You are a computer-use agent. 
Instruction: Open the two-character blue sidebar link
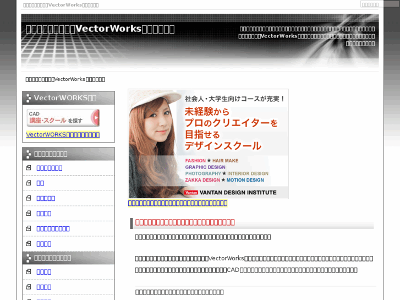(x=40, y=183)
